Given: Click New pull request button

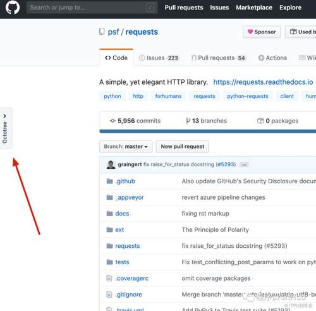Looking at the screenshot, I should pos(183,147).
